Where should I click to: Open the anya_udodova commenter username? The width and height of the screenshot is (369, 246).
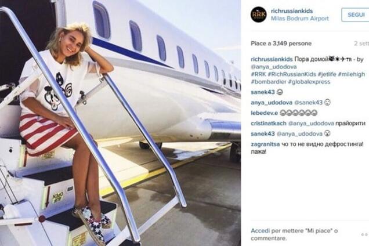point(272,102)
